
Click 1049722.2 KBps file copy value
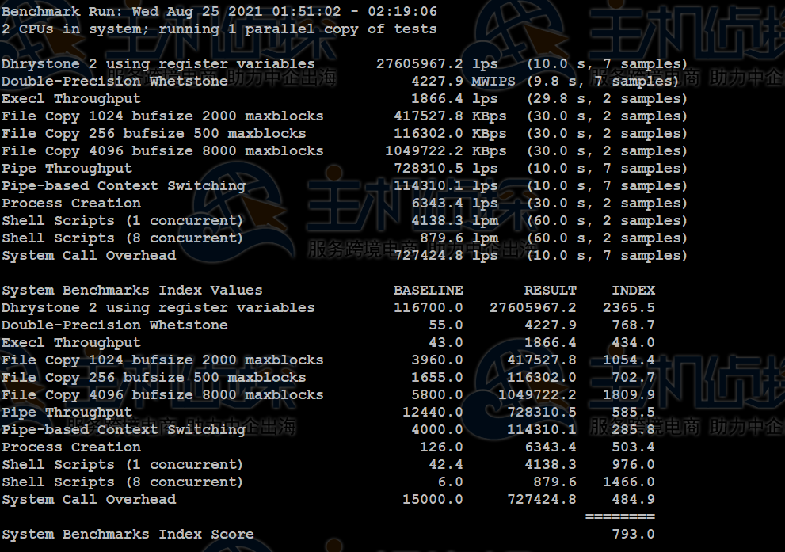pos(445,151)
